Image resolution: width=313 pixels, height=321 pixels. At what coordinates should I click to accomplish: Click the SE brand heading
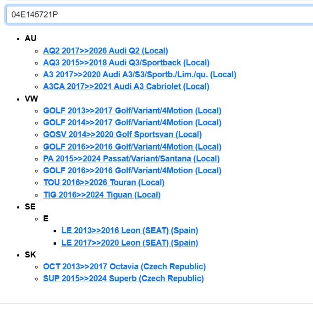(x=30, y=207)
